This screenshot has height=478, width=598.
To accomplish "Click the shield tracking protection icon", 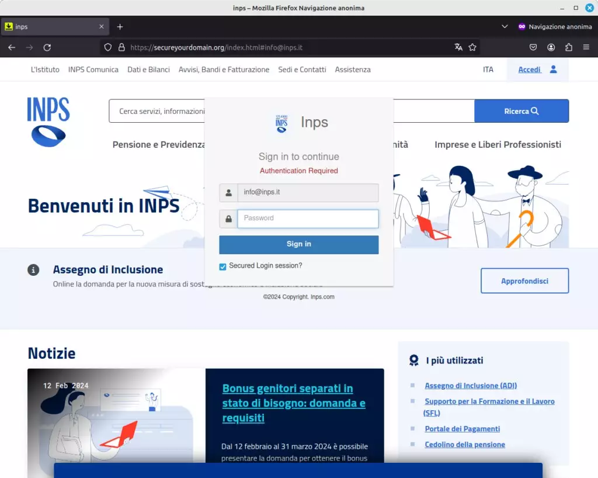I will tap(107, 47).
